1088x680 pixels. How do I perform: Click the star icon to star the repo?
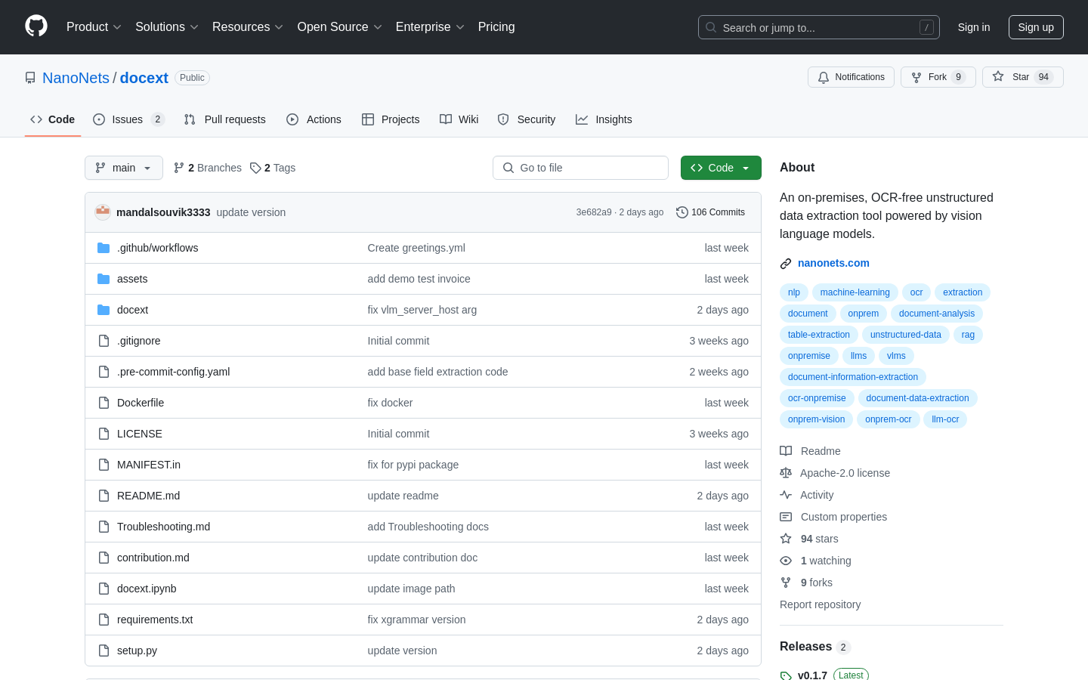pos(998,77)
